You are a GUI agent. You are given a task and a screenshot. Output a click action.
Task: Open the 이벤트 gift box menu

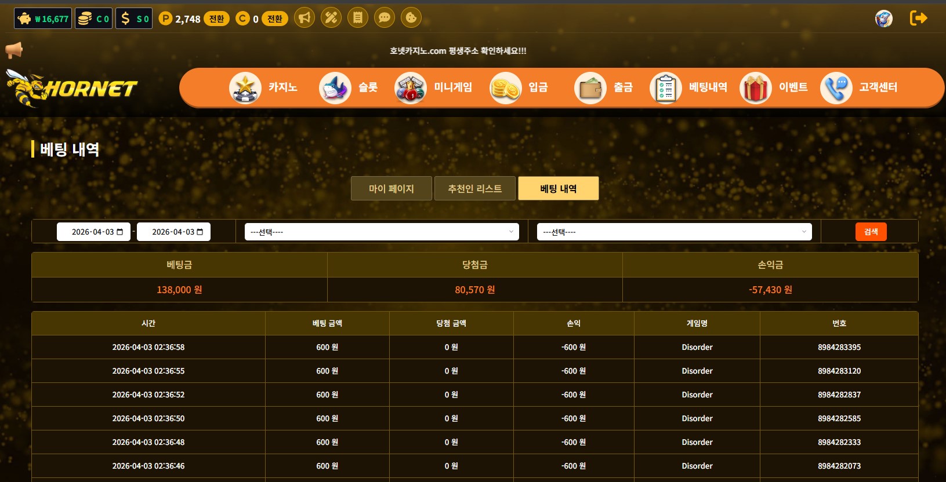(774, 87)
